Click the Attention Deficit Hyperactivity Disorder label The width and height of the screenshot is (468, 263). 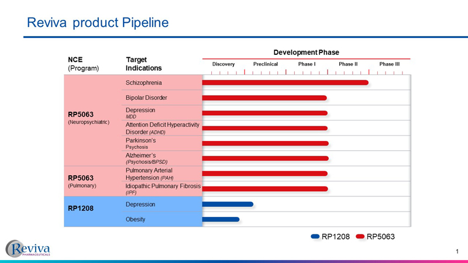click(x=162, y=128)
